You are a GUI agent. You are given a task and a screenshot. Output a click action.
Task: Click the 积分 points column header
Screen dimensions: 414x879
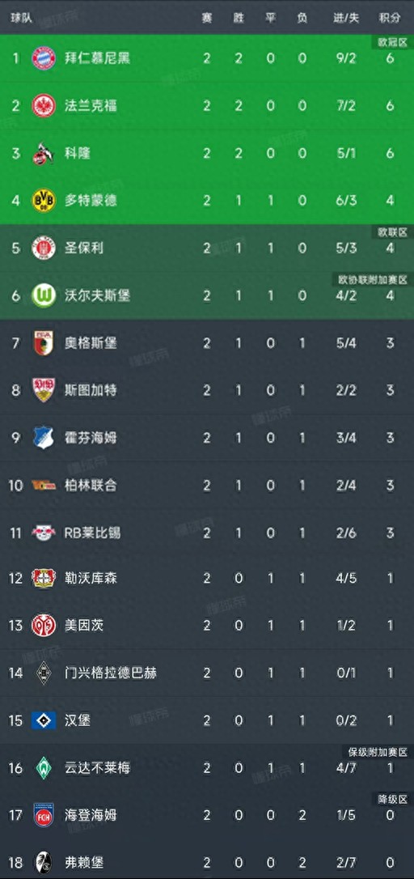[390, 18]
